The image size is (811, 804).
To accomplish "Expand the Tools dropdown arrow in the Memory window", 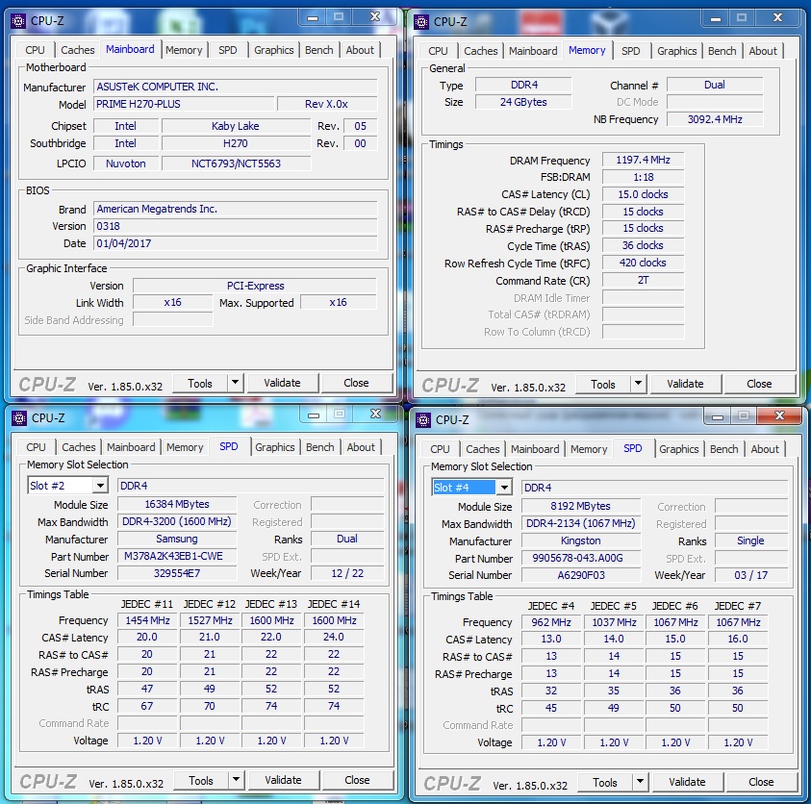I will point(637,384).
